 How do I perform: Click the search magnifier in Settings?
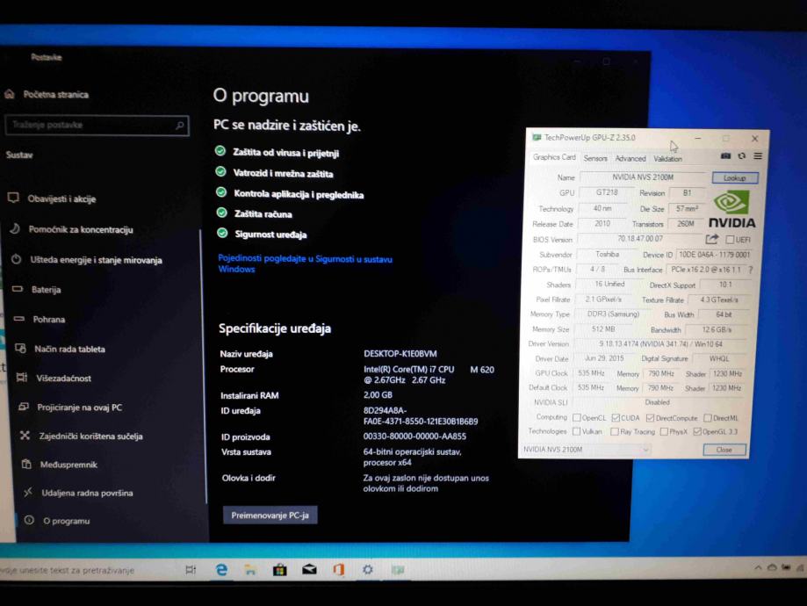coord(180,125)
